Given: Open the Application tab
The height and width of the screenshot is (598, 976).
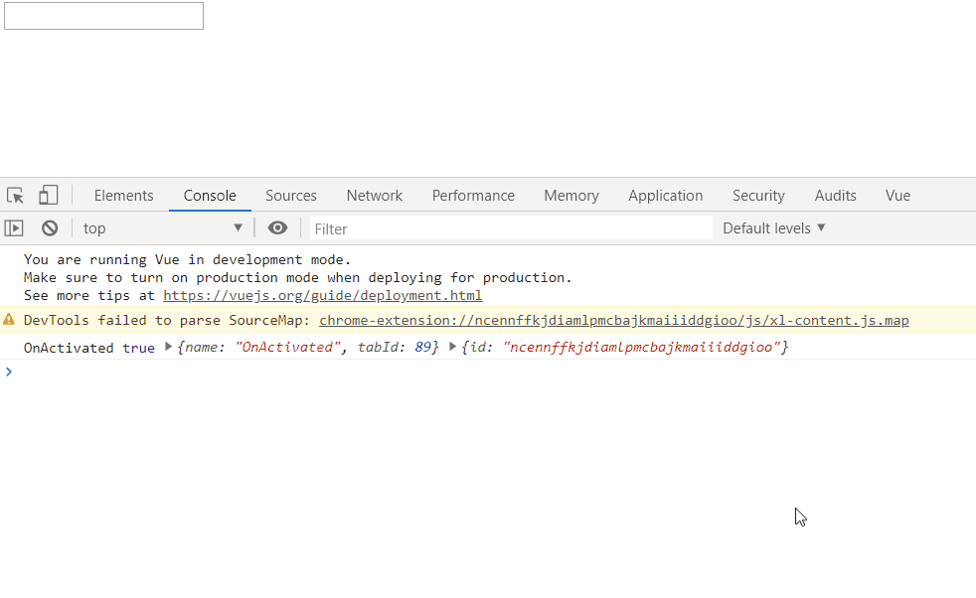Looking at the screenshot, I should tap(665, 196).
